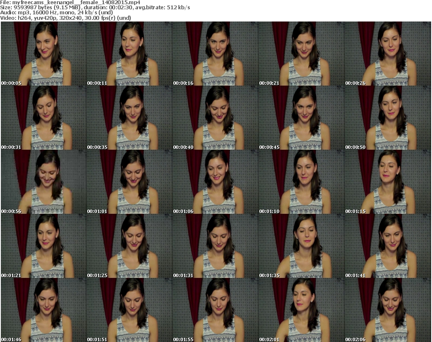Click the 'File:' name line in the header
The image size is (432, 342).
pyautogui.click(x=70, y=3)
